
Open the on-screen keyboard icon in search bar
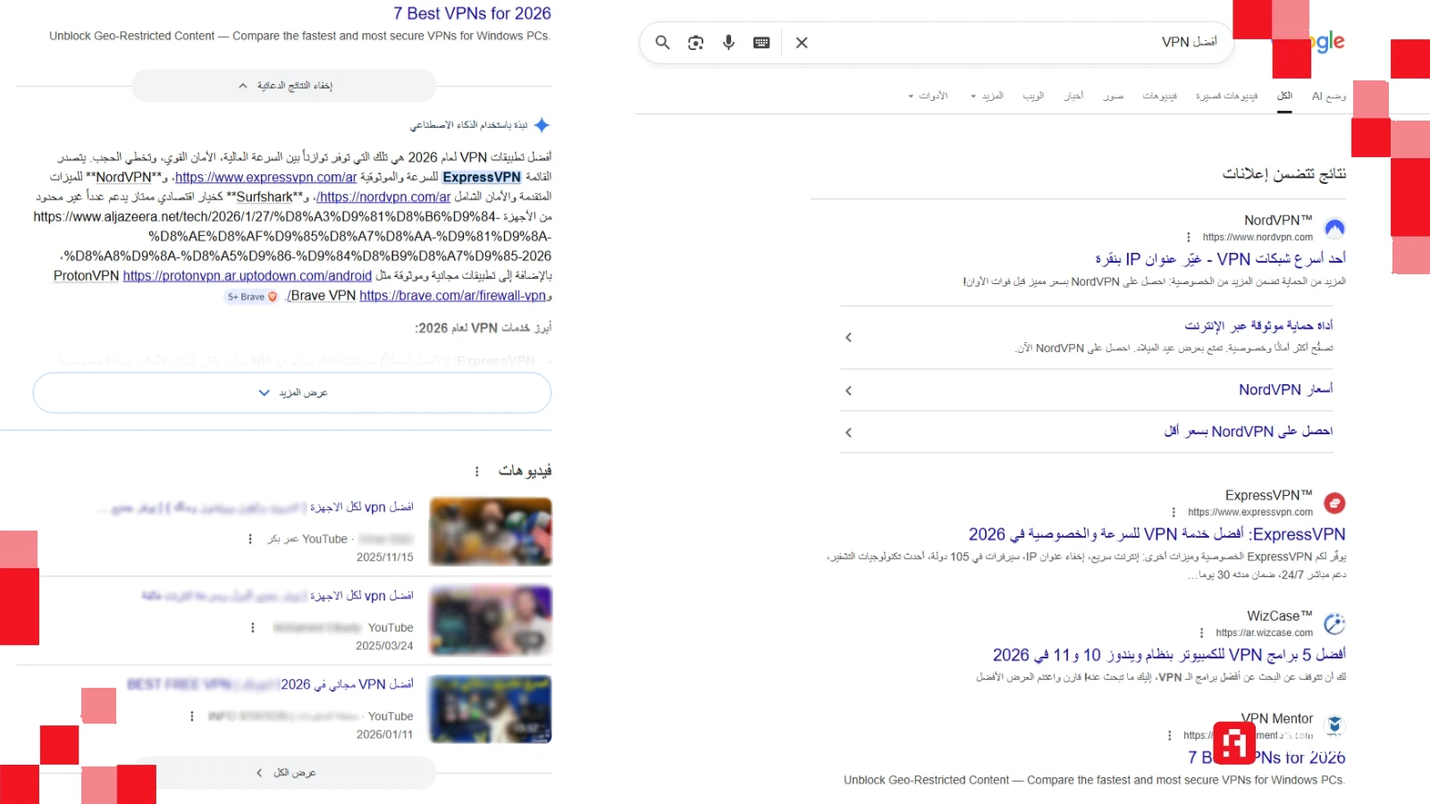click(x=761, y=43)
